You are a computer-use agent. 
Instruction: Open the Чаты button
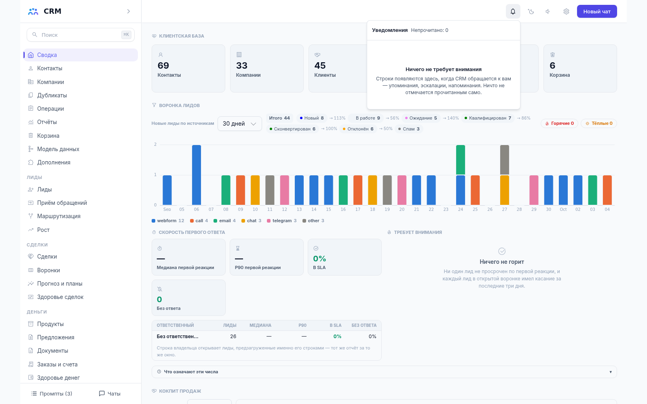pyautogui.click(x=110, y=393)
